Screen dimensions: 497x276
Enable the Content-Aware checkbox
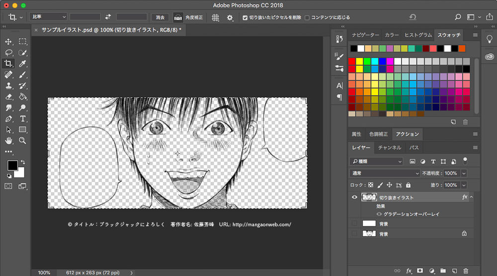(307, 18)
